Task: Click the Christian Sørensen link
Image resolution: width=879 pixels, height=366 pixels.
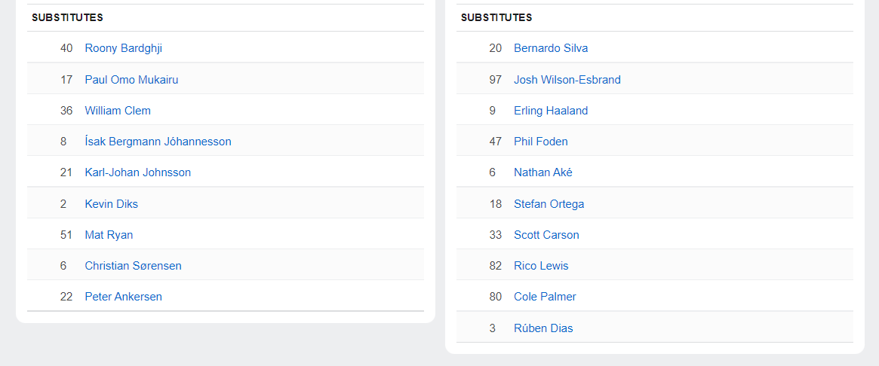Action: coord(133,266)
